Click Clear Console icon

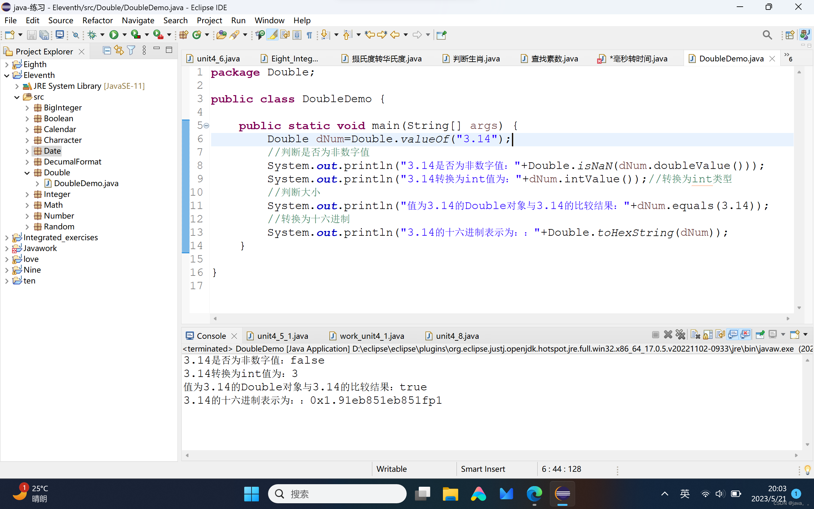pyautogui.click(x=695, y=335)
